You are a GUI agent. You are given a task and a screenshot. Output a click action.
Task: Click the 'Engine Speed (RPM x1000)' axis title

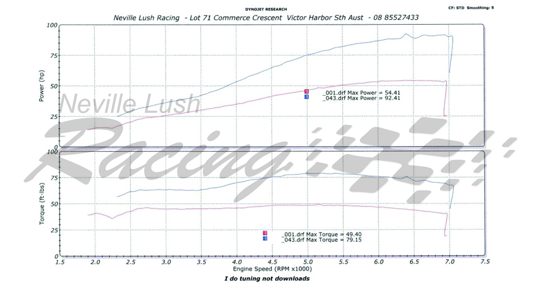pos(272,269)
